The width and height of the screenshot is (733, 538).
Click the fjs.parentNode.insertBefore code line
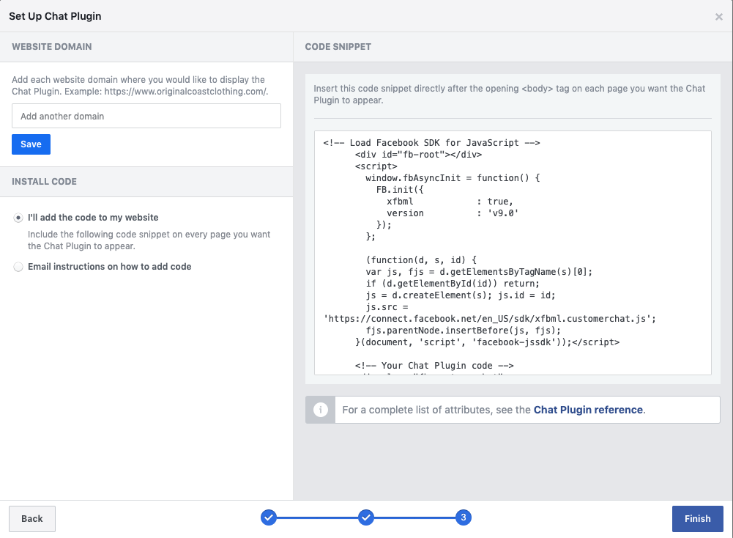pyautogui.click(x=464, y=331)
